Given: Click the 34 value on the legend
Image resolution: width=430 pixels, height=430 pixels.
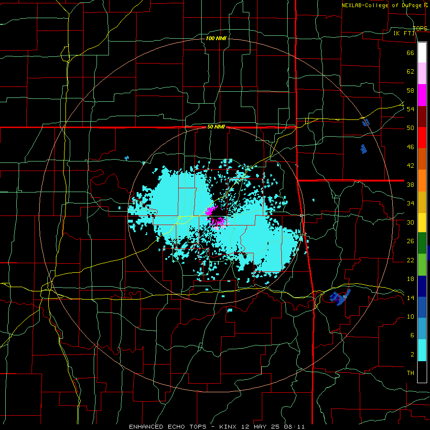Looking at the screenshot, I should pyautogui.click(x=410, y=204).
